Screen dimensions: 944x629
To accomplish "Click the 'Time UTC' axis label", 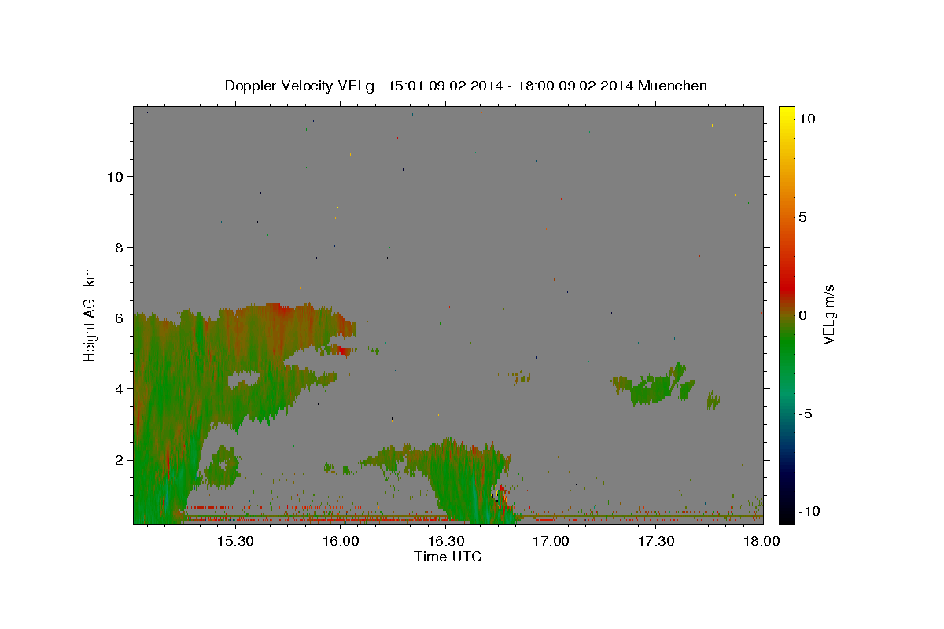I will click(448, 557).
